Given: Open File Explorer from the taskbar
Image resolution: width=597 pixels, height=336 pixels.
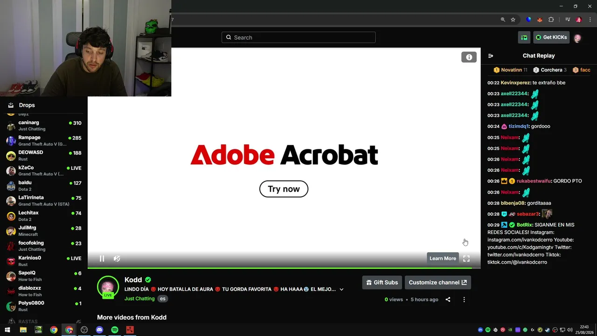Looking at the screenshot, I should click(x=23, y=330).
